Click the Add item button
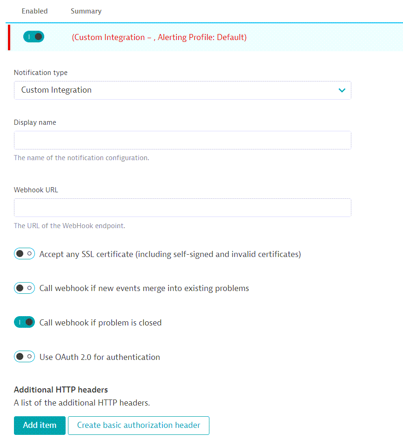403x440 pixels. (x=40, y=425)
